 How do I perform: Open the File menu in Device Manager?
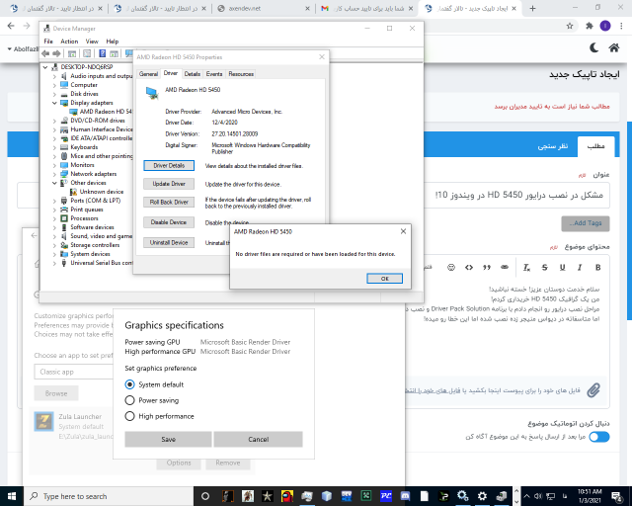[x=48, y=42]
